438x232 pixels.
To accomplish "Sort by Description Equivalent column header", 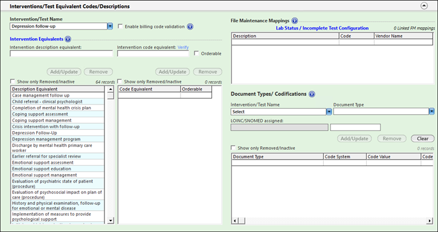I will coord(57,89).
